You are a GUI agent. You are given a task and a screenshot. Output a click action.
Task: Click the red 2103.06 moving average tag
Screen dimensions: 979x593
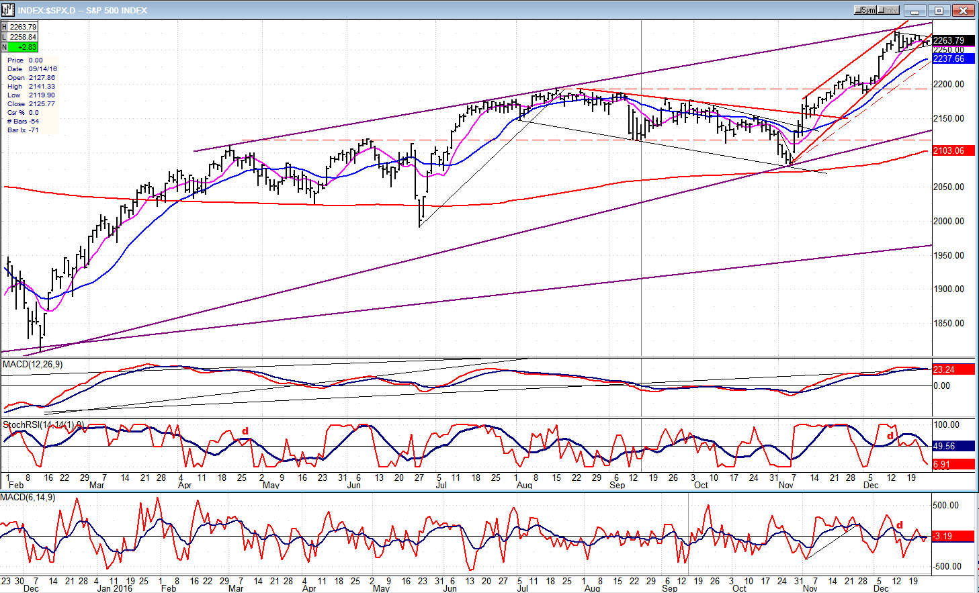953,150
